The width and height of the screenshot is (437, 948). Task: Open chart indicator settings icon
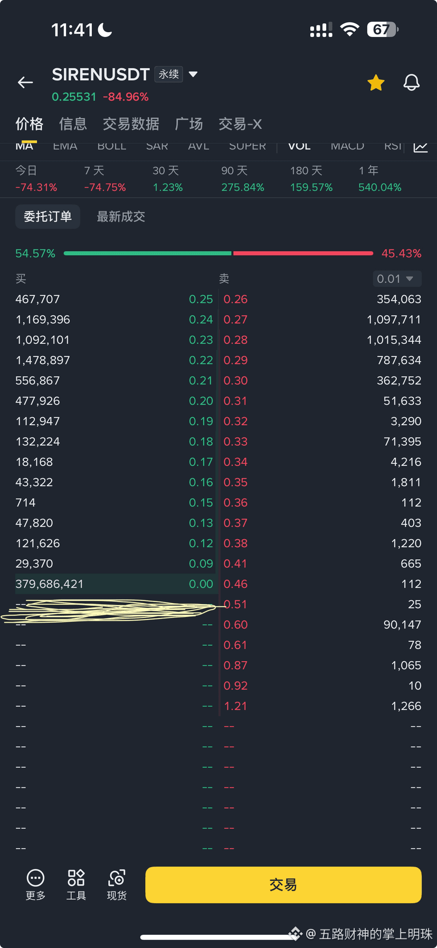421,147
